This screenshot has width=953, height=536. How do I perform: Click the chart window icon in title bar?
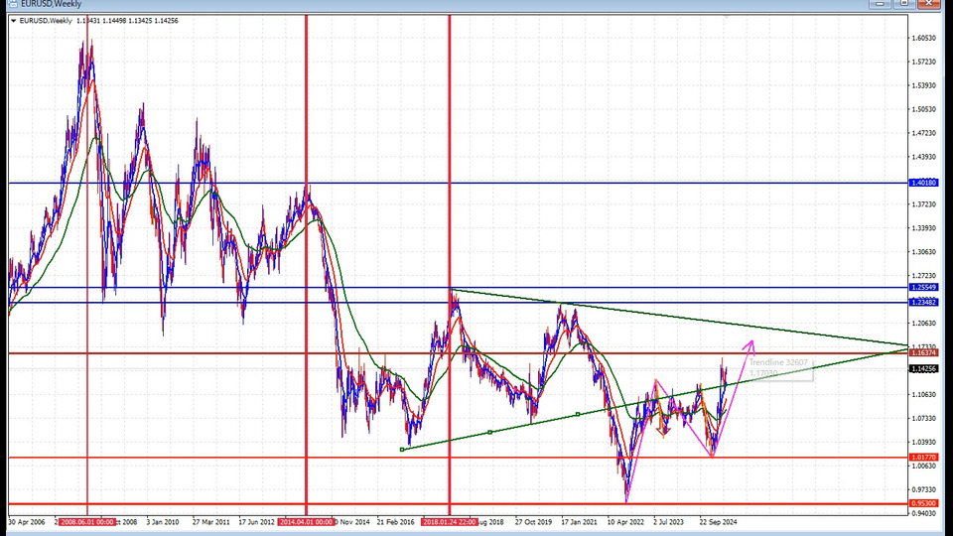[12, 4]
